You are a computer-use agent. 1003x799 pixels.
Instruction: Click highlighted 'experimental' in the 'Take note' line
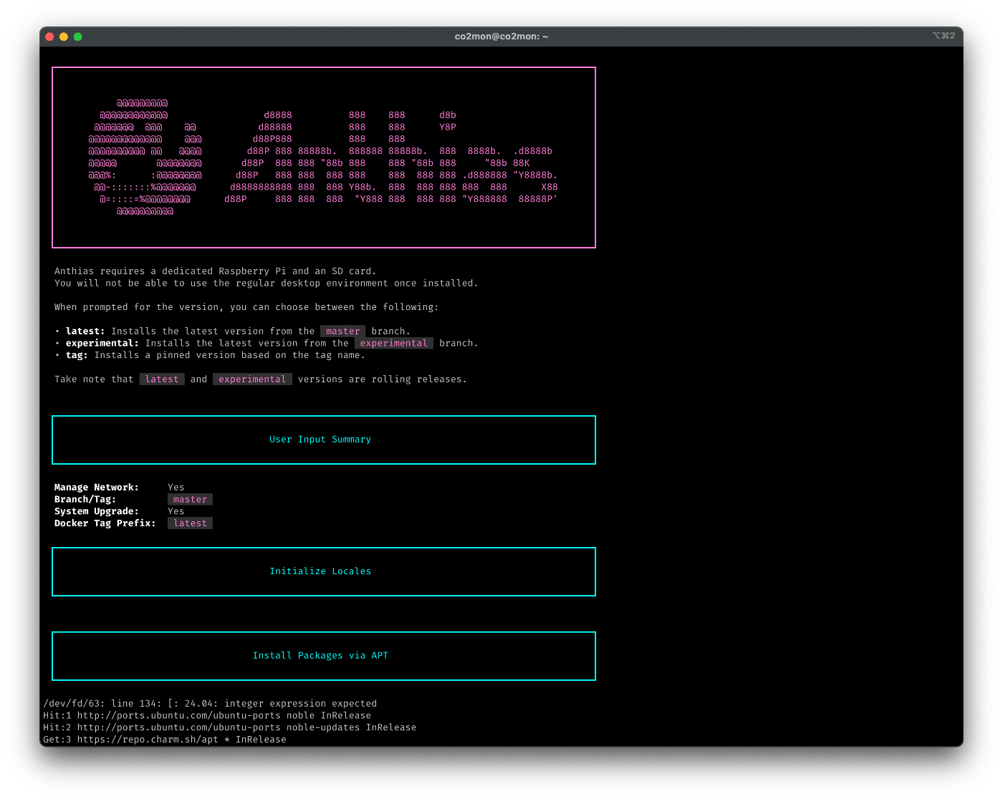[252, 379]
